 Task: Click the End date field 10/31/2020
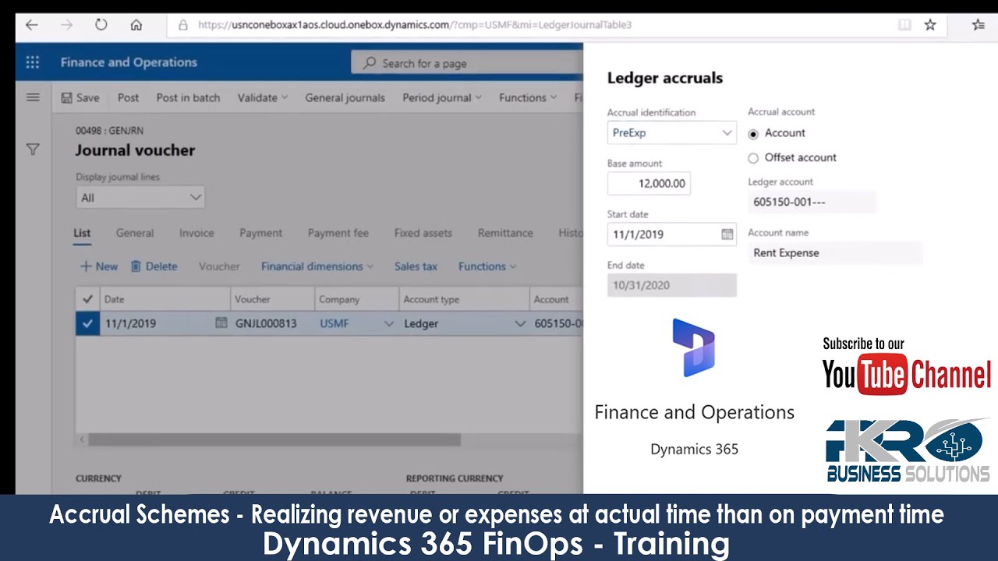point(671,285)
